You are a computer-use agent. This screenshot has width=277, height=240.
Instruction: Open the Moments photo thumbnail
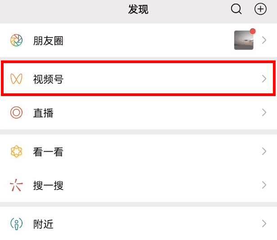(244, 40)
